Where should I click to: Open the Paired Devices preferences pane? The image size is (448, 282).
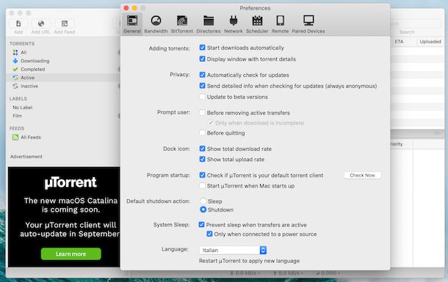point(308,24)
